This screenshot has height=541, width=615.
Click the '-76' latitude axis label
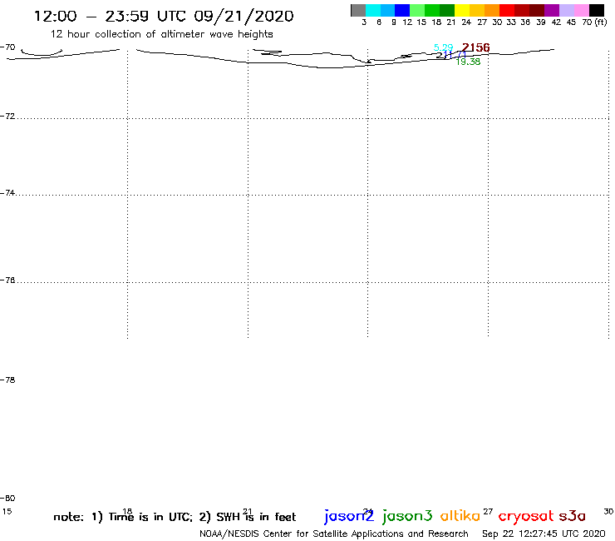(7, 280)
